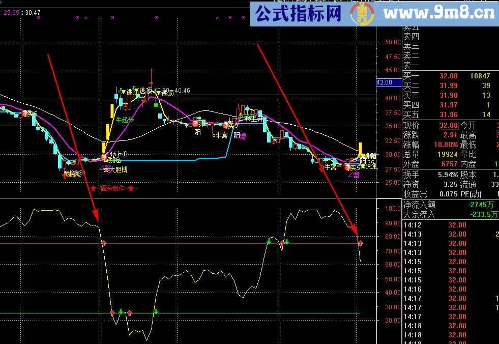Click the 外盘 value 6757
The height and width of the screenshot is (344, 499).
(x=450, y=164)
